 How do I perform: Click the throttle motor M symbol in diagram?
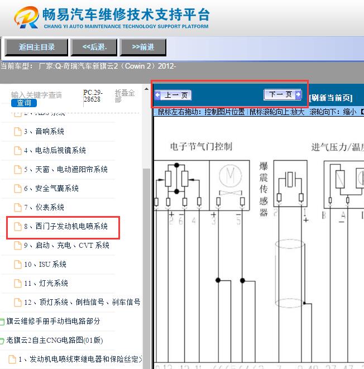coord(230,175)
